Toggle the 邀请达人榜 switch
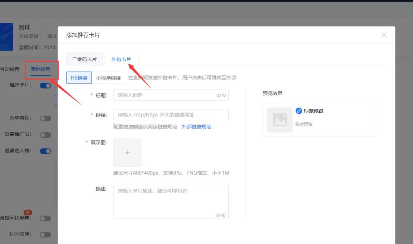This screenshot has height=244, width=413. click(46, 151)
